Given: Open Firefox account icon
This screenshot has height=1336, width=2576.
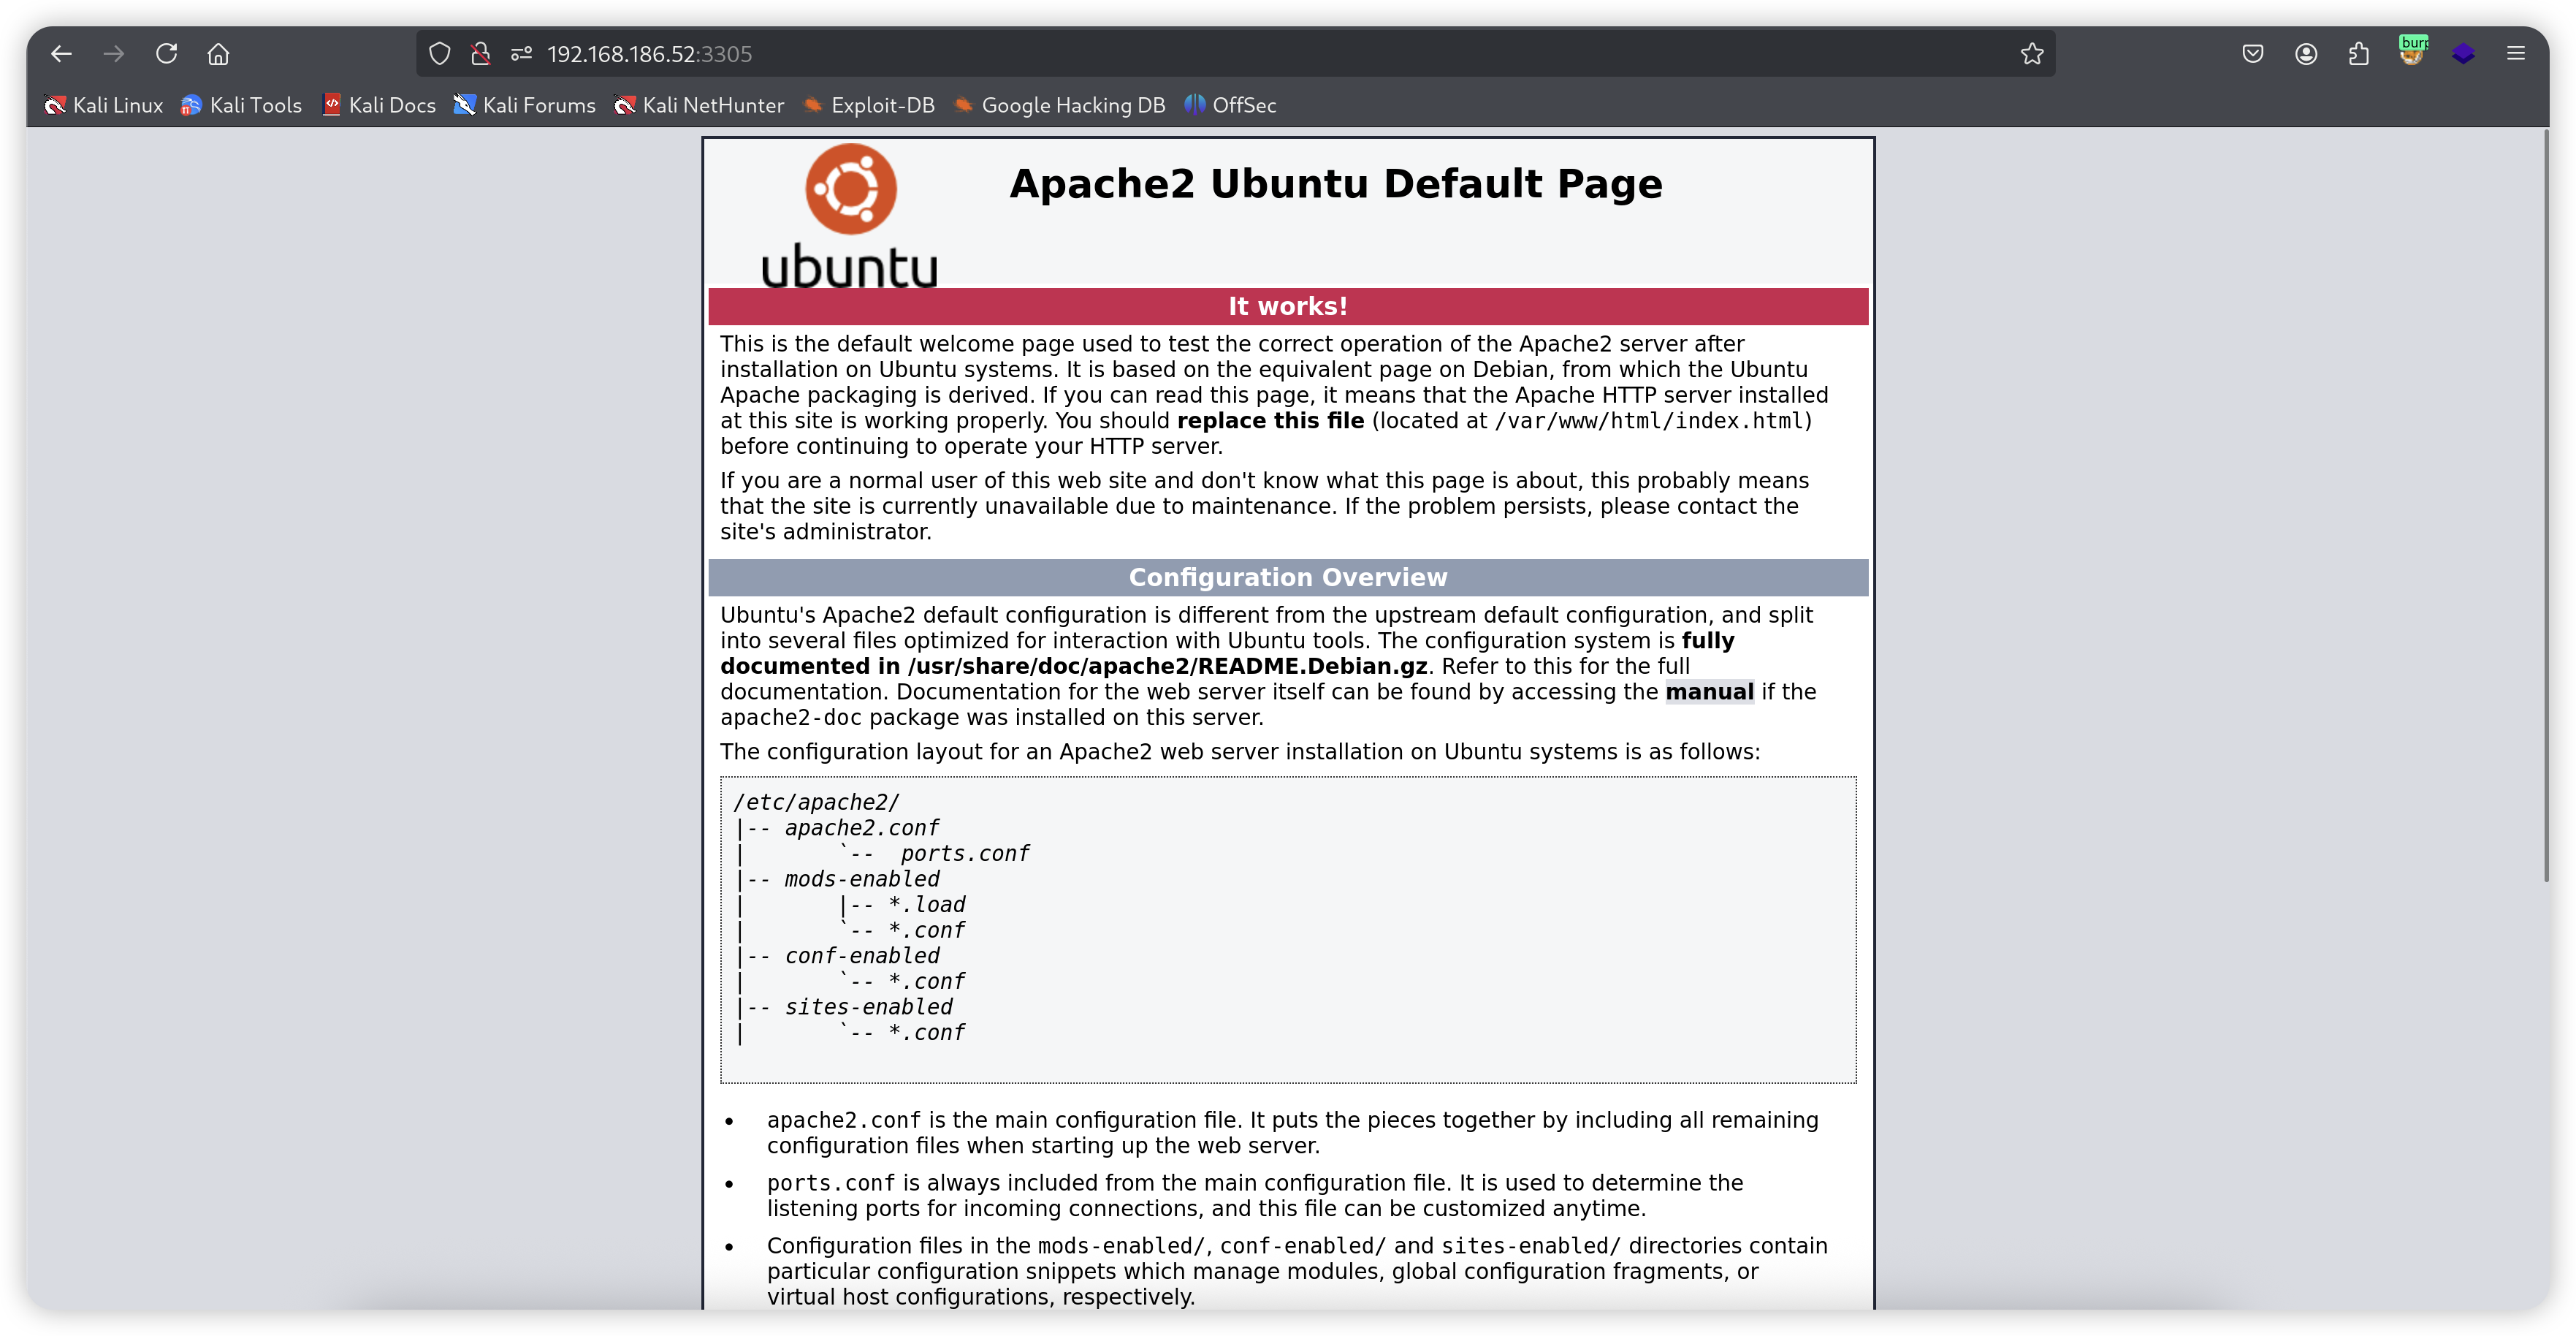Looking at the screenshot, I should pos(2306,54).
